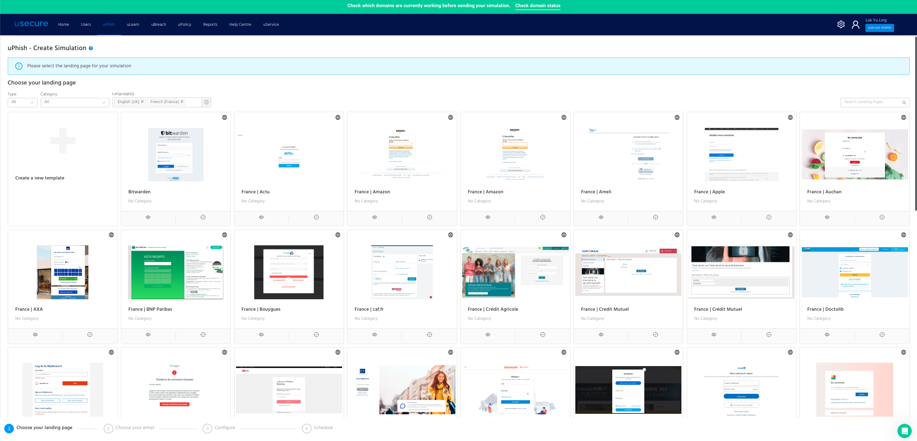Select France | Doctolib landing page with its checkmark
Screen dimensions: 917x441
coord(882,335)
